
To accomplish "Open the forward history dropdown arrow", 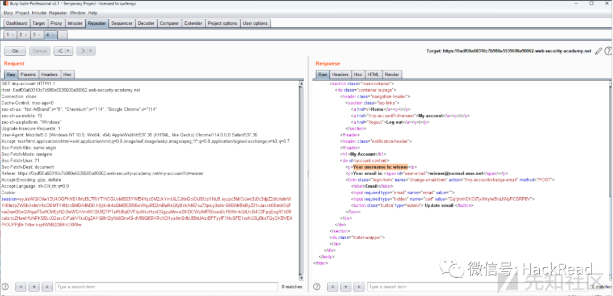I will (x=91, y=51).
